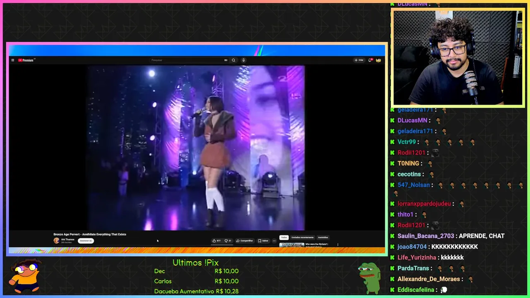Save video with the Salvar button
Screen dimensions: 530x298
[x=263, y=240]
